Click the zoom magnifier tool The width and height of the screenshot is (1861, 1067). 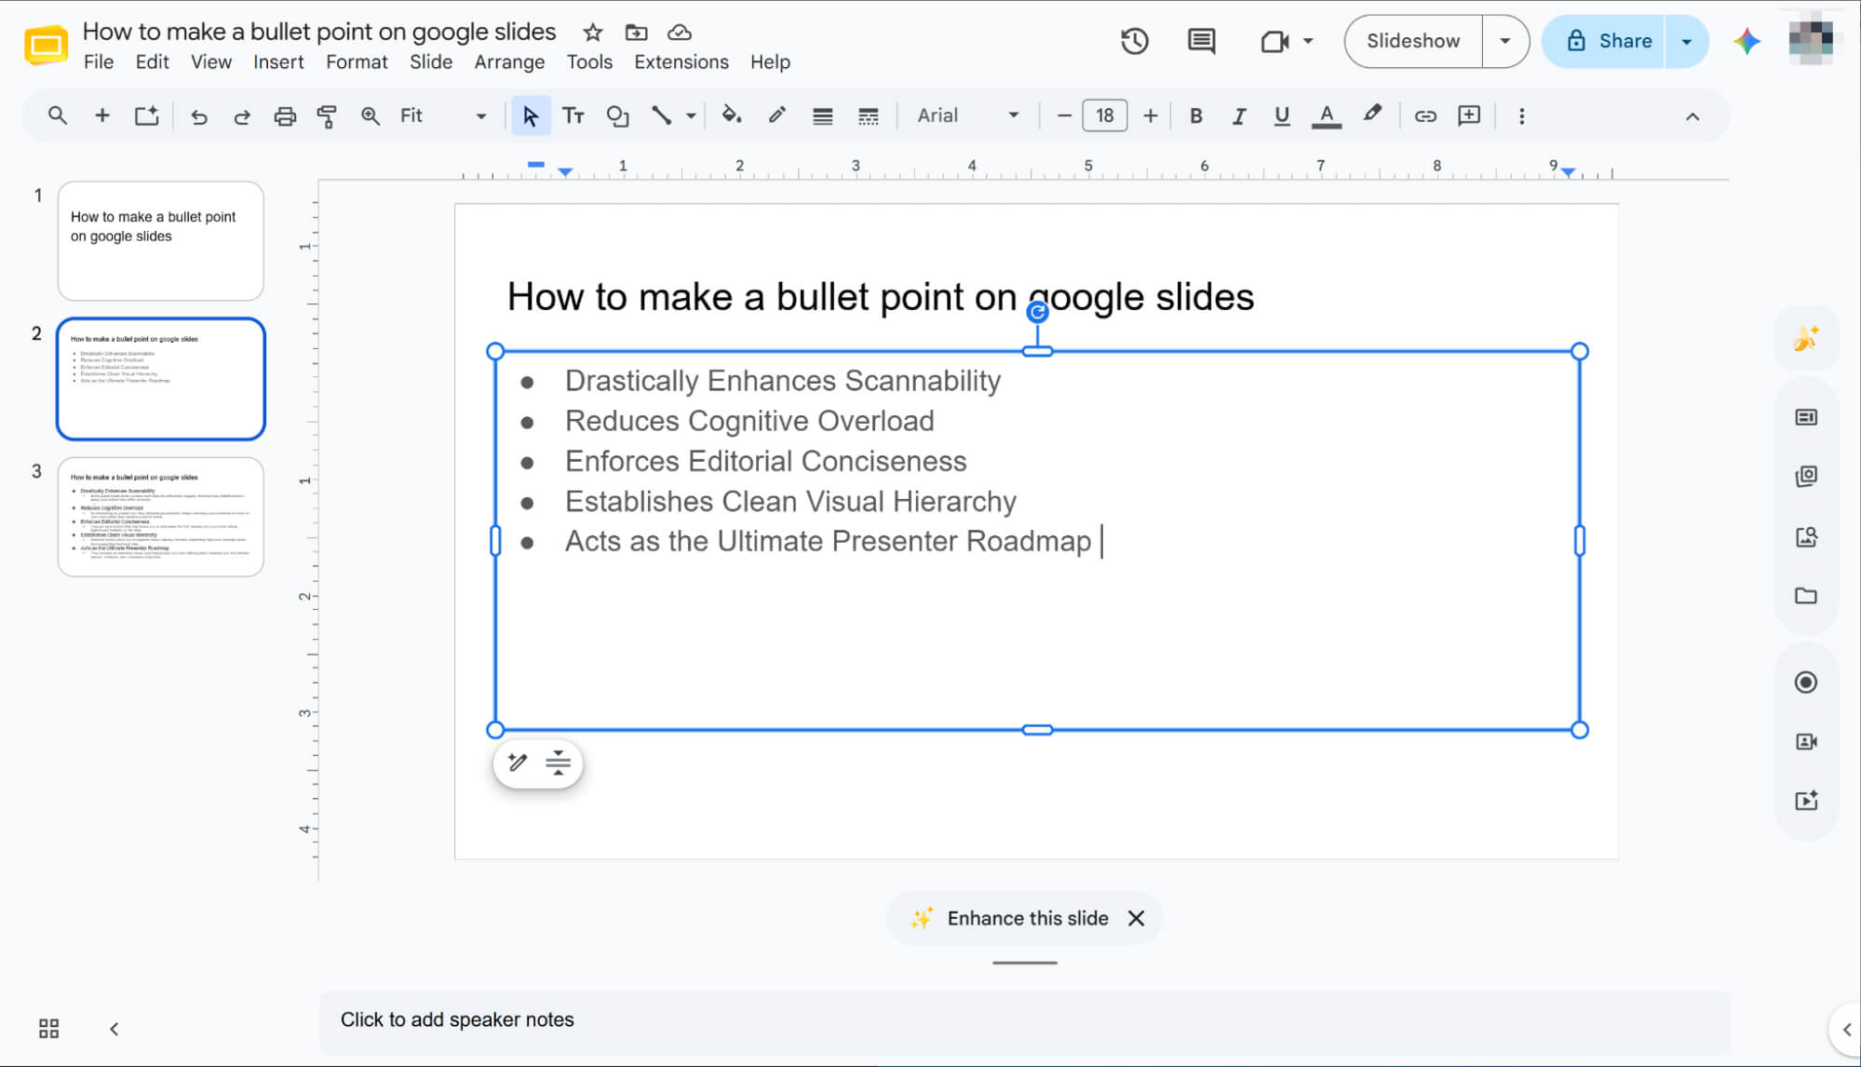[x=371, y=115]
